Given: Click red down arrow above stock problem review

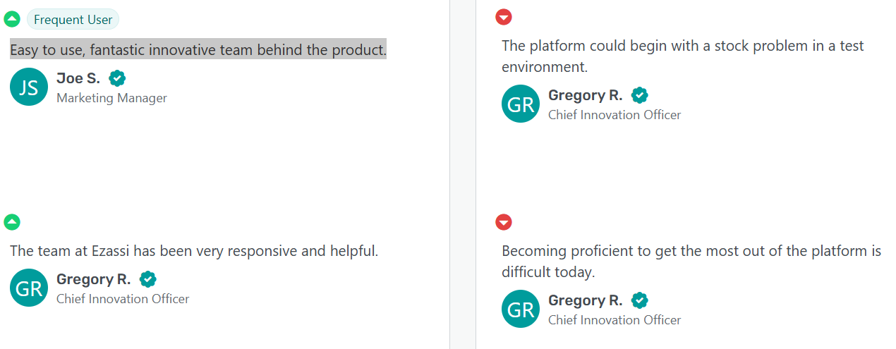Looking at the screenshot, I should [504, 17].
